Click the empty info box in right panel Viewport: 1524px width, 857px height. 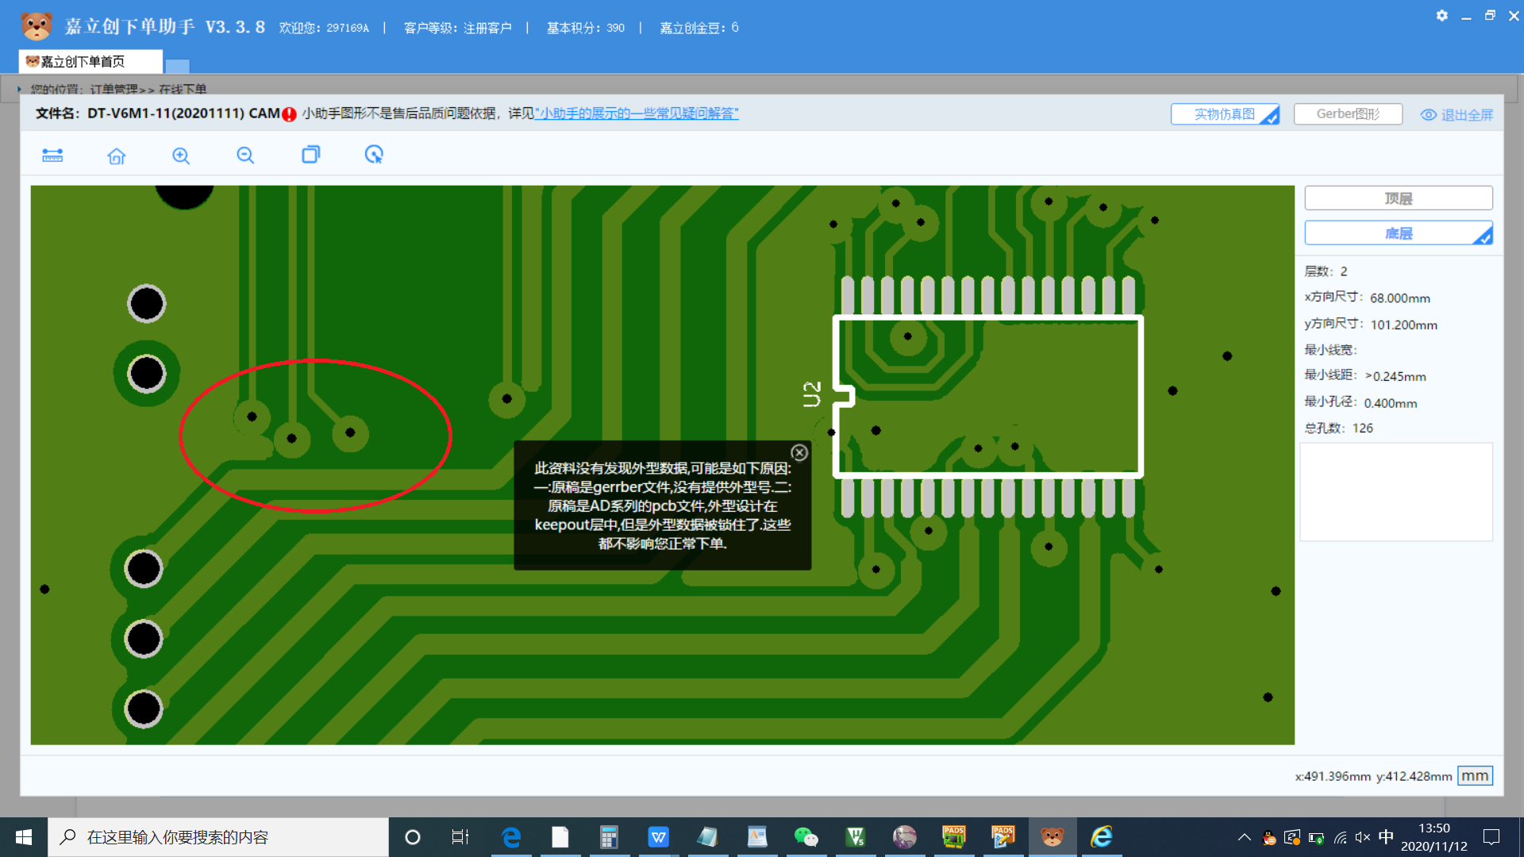tap(1396, 492)
